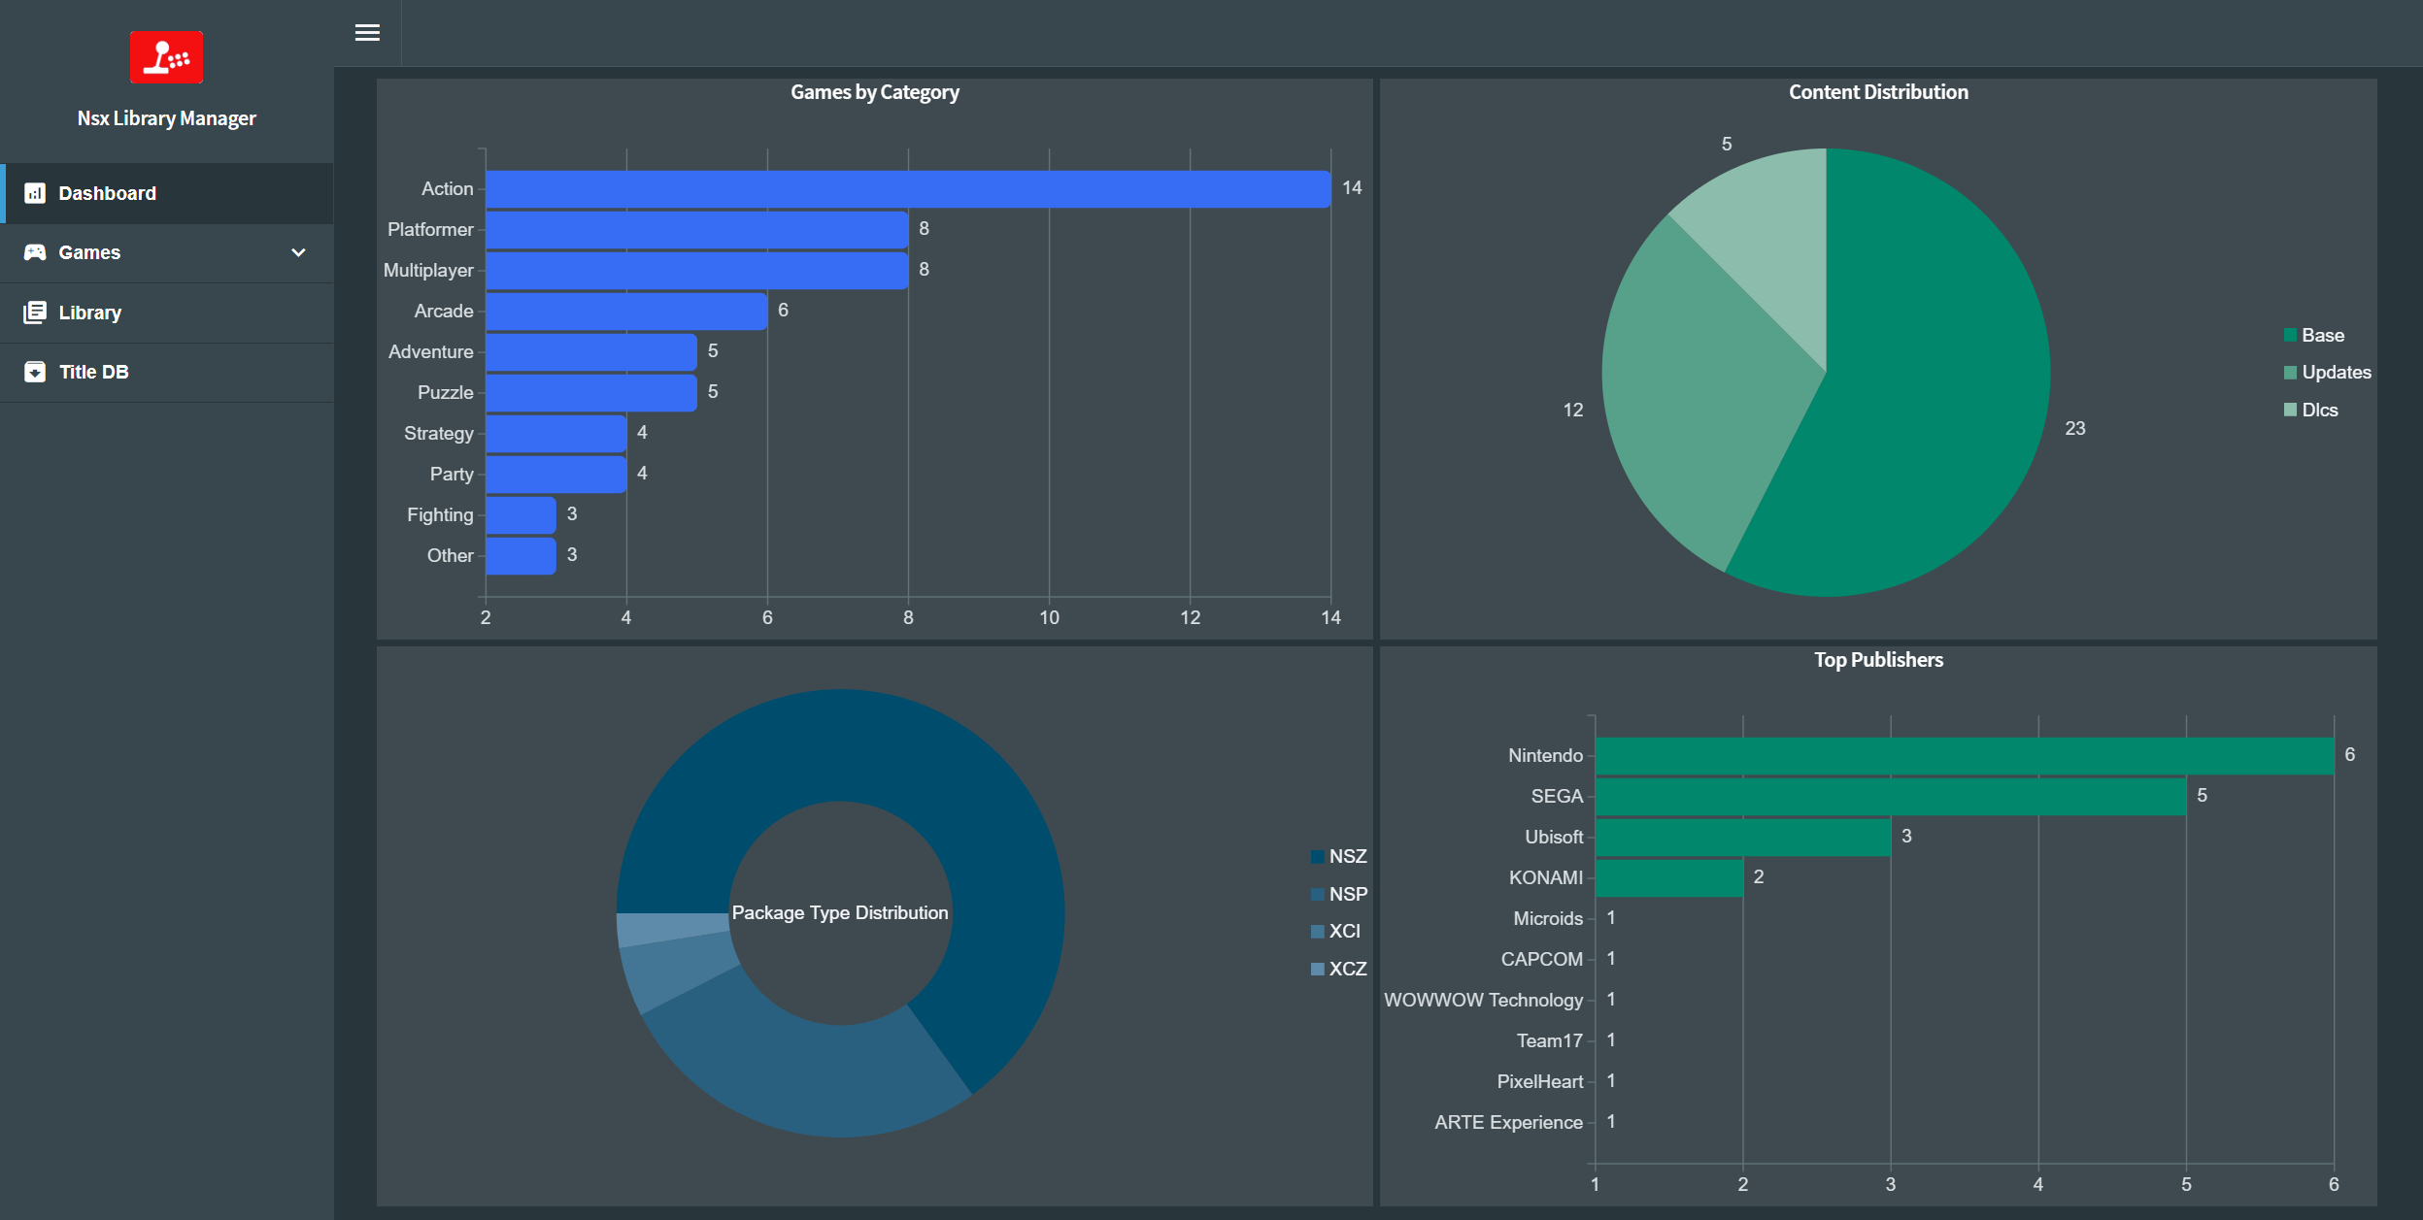The width and height of the screenshot is (2423, 1220).
Task: Toggle Base legend color swatch
Action: 2290,336
